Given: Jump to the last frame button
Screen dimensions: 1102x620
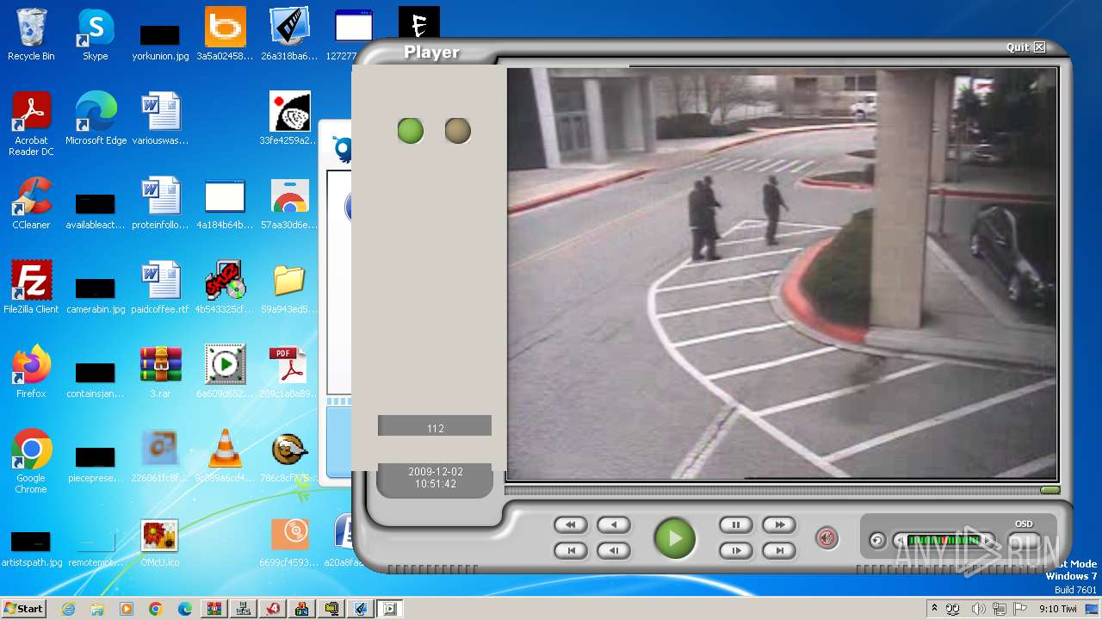Looking at the screenshot, I should [779, 550].
